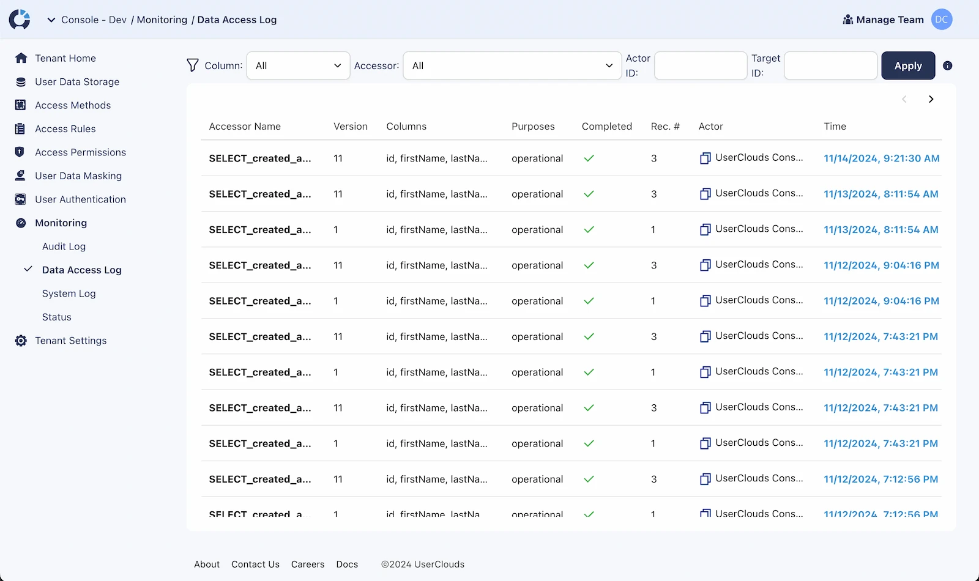Open Access Methods section
979x581 pixels.
(x=73, y=105)
